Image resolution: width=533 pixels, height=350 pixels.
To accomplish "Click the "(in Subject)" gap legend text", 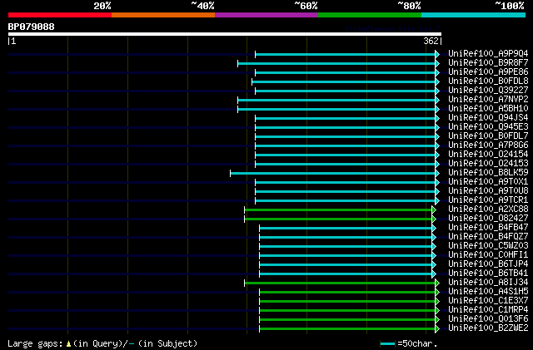I will pyautogui.click(x=167, y=343).
